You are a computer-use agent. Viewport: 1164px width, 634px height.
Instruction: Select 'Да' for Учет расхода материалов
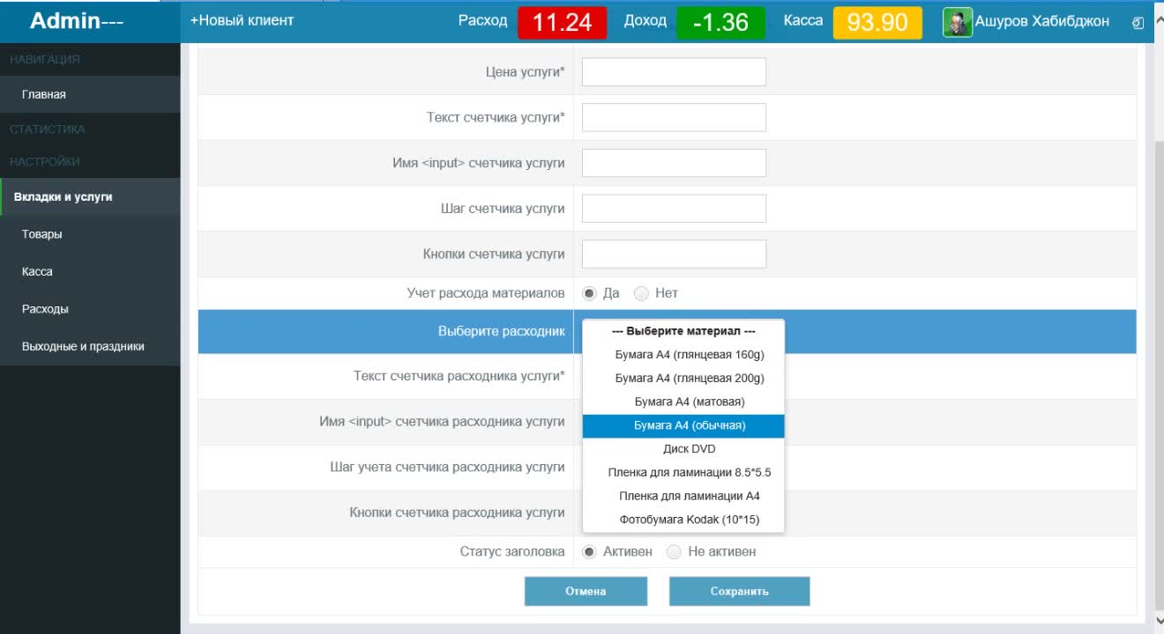[590, 293]
